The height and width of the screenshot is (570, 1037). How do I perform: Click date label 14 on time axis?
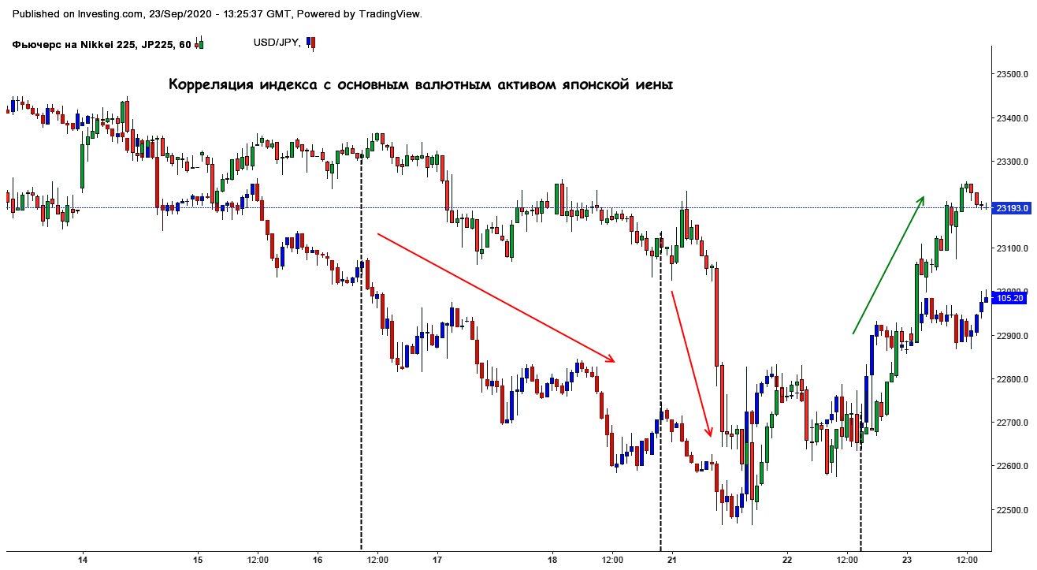(82, 560)
